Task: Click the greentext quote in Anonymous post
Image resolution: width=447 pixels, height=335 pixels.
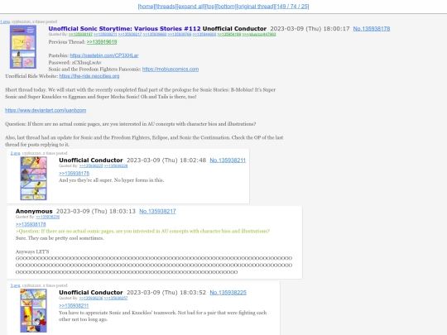Action: 142,231
